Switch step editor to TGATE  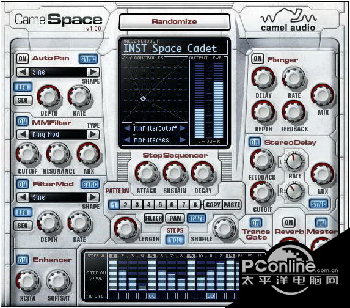pos(197,218)
